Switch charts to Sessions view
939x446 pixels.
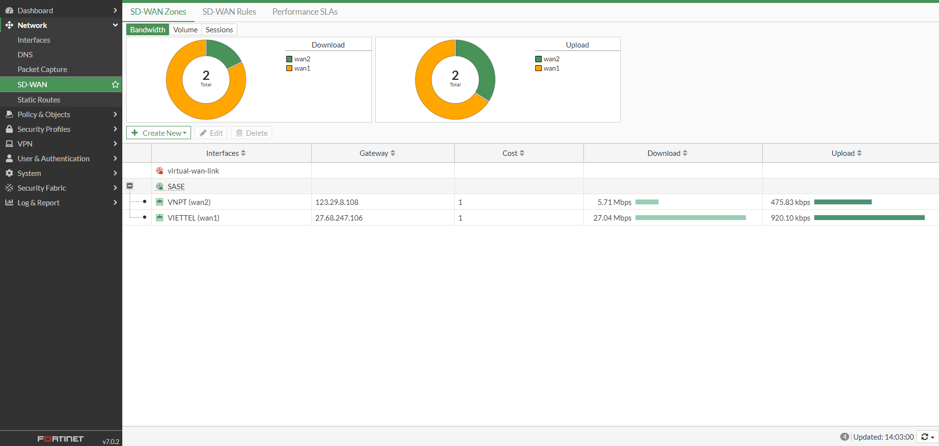(220, 29)
